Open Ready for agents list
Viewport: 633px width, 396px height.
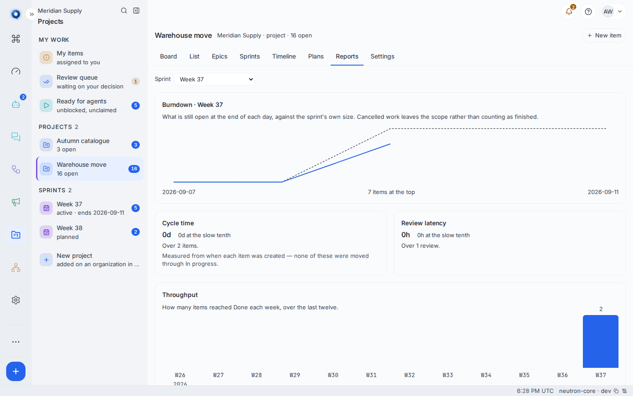(90, 106)
